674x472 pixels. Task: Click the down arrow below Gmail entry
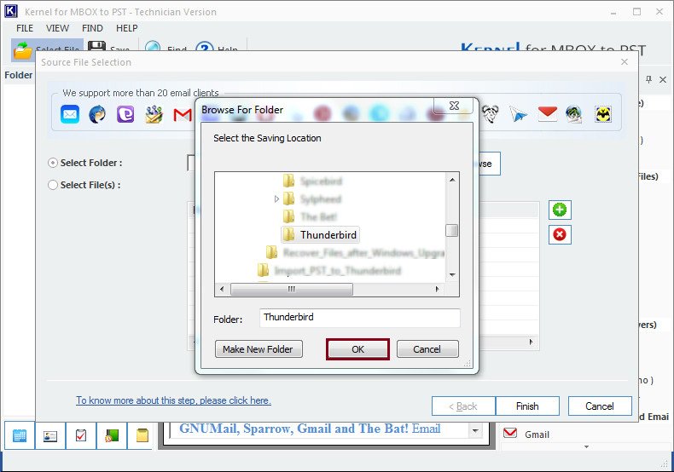click(587, 446)
